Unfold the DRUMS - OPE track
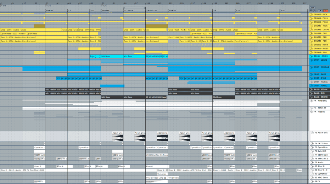 tap(311, 34)
